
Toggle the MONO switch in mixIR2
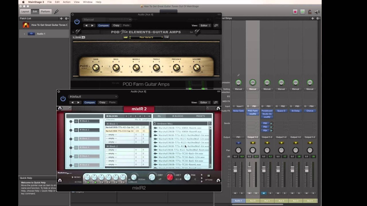[x=73, y=177]
